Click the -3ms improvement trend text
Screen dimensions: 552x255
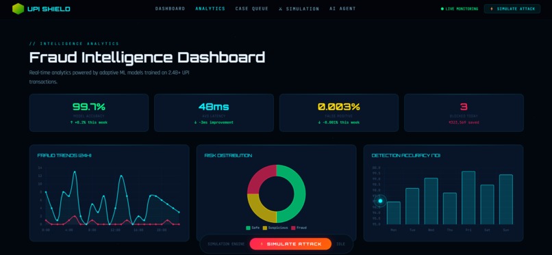(214, 122)
